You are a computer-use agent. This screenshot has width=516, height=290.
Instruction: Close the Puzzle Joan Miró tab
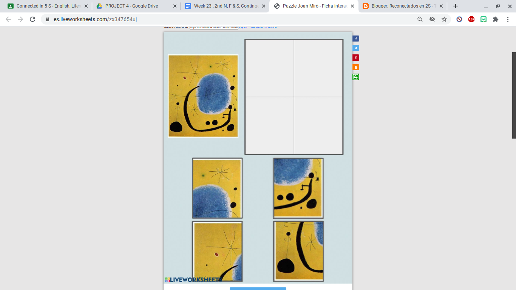pos(352,6)
